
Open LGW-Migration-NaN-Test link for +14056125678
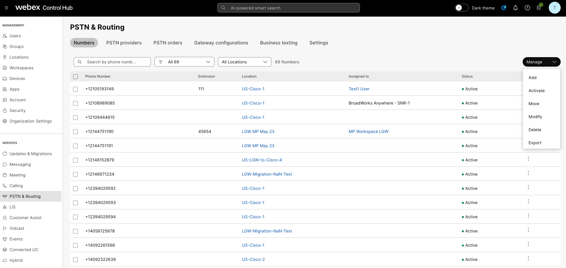pyautogui.click(x=267, y=231)
